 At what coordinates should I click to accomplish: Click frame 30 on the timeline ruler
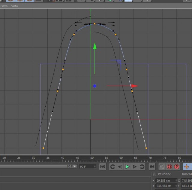(x=34, y=158)
